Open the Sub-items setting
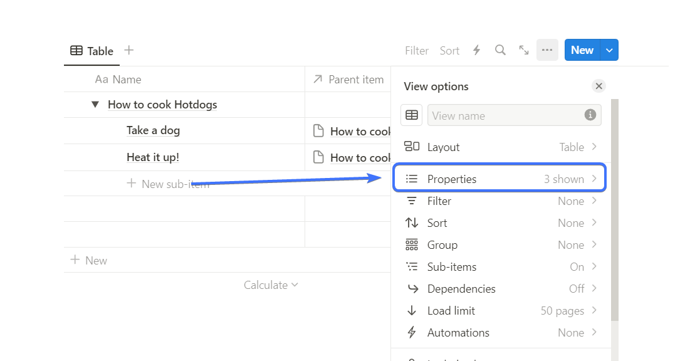The image size is (685, 361). pyautogui.click(x=499, y=267)
